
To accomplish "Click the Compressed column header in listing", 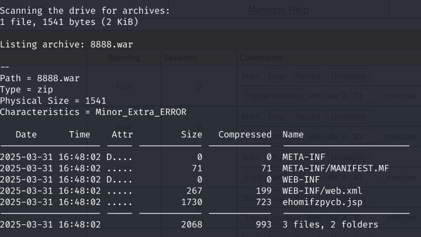I will click(245, 135).
